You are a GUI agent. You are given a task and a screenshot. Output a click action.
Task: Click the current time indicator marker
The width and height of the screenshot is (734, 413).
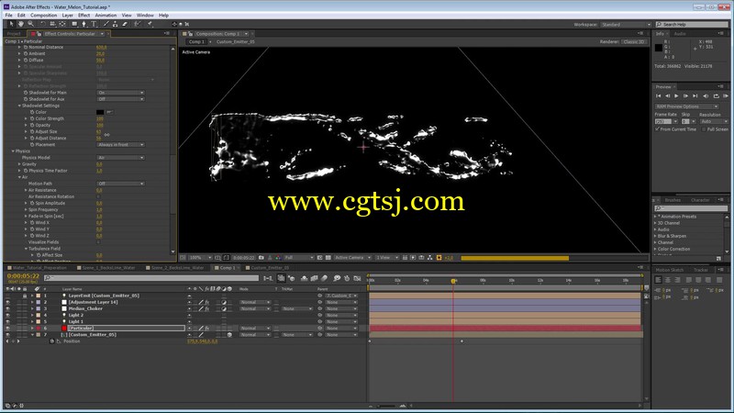click(x=453, y=281)
